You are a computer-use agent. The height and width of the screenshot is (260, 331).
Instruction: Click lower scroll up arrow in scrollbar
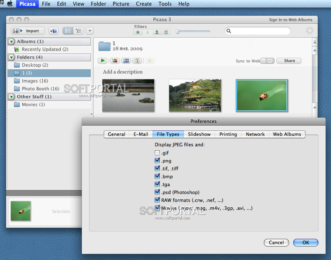(315, 108)
